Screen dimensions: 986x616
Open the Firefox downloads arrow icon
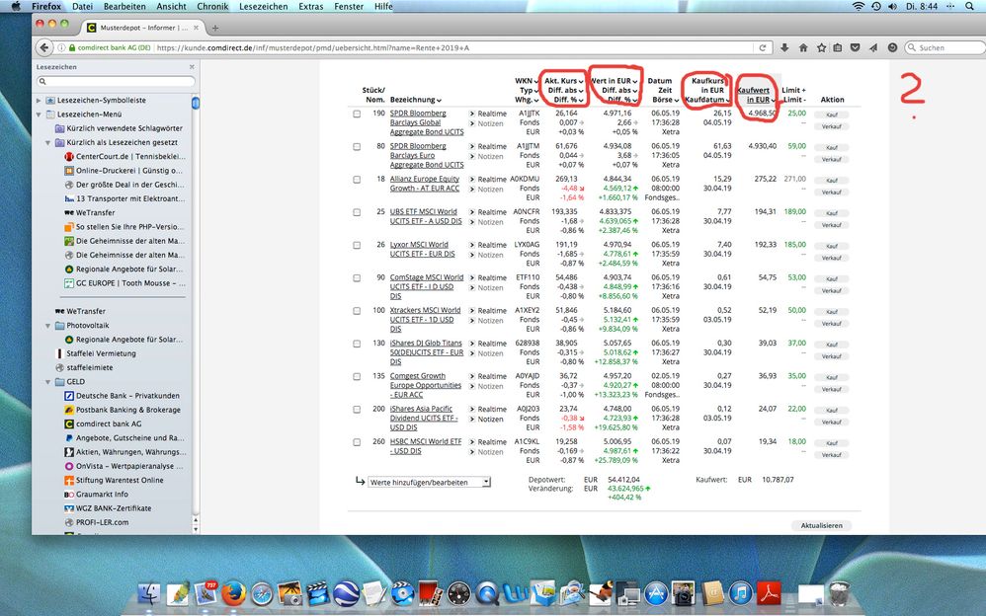tap(783, 47)
